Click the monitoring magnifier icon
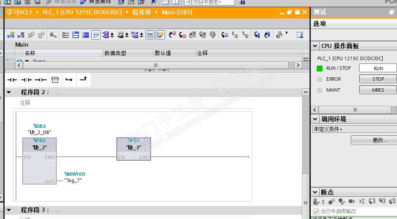The image size is (397, 219). coord(279,35)
